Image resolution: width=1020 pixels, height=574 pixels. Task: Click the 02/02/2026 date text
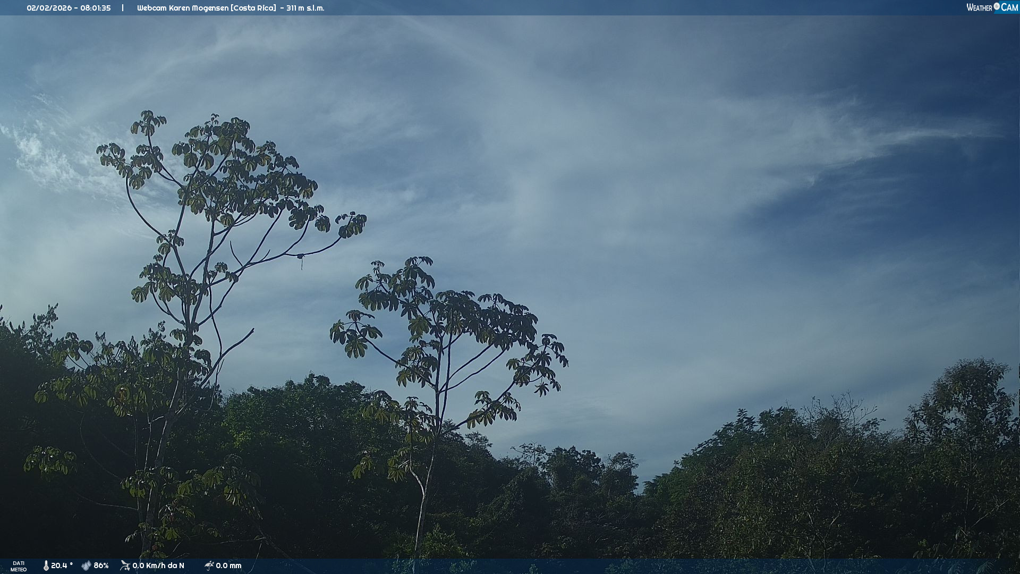click(49, 8)
